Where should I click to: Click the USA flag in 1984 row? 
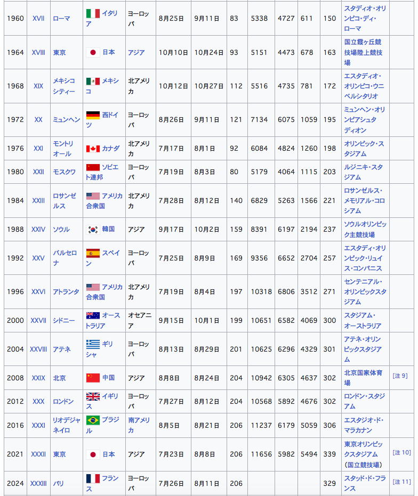tap(93, 196)
